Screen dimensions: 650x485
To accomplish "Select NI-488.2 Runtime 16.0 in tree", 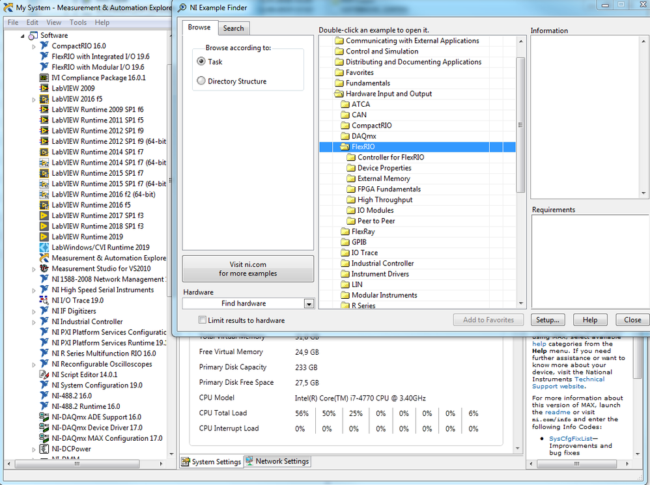I will [x=86, y=406].
